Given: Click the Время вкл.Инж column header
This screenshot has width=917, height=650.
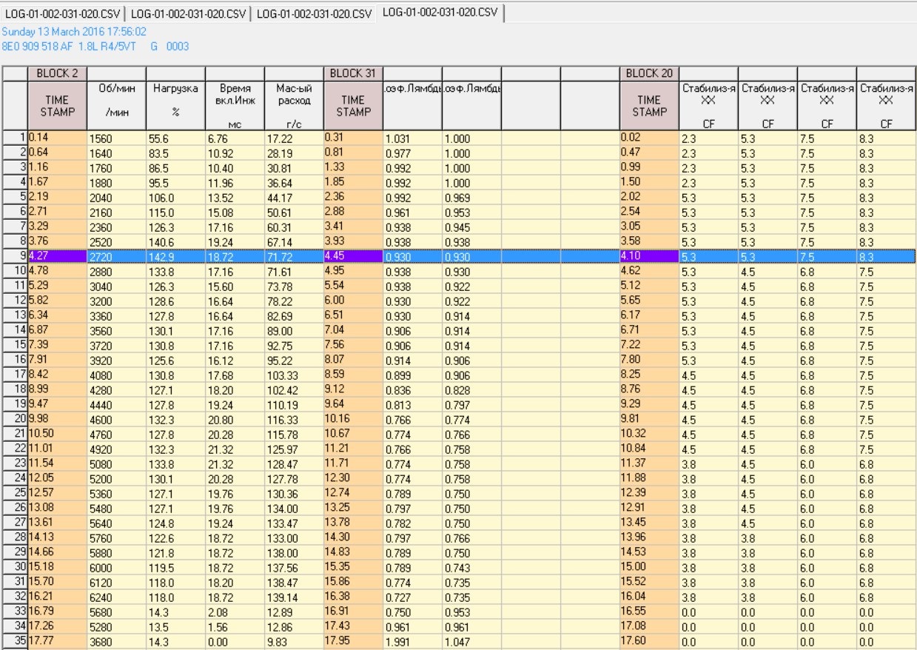Looking at the screenshot, I should [235, 106].
